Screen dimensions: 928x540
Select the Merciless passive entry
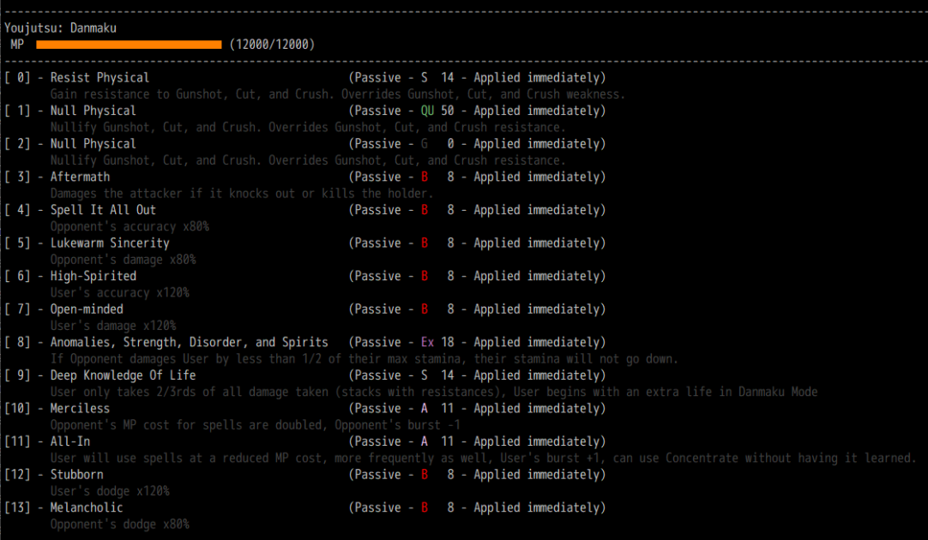[305, 409]
